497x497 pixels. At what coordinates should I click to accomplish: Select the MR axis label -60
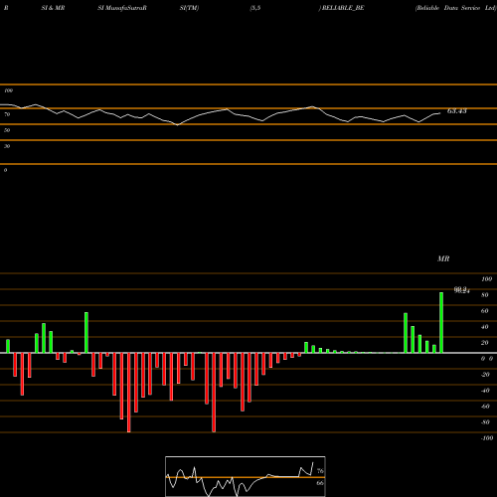click(485, 407)
